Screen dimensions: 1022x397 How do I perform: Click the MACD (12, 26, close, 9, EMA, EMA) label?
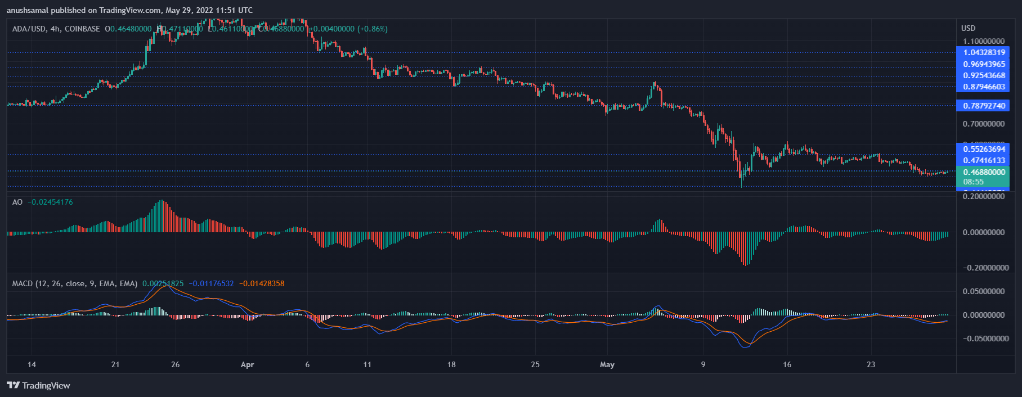coord(75,283)
